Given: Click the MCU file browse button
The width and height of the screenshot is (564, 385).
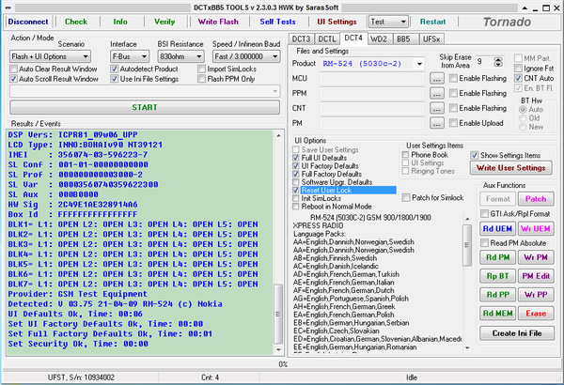Looking at the screenshot, I should click(436, 80).
